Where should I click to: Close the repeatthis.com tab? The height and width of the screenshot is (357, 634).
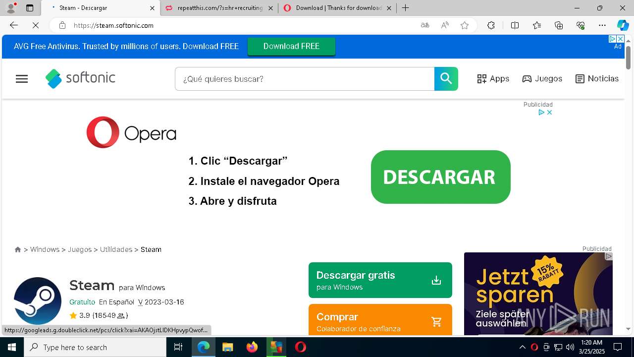[270, 8]
